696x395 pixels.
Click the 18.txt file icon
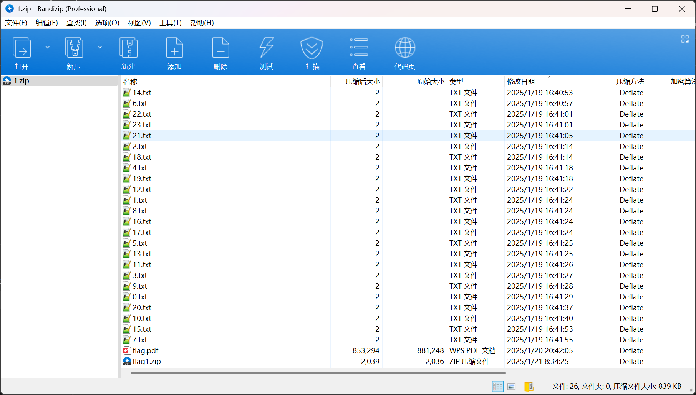127,157
